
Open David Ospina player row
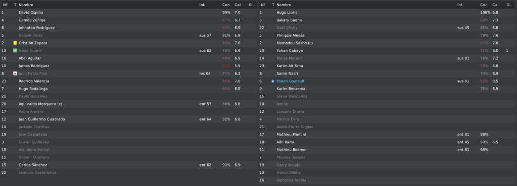128,13
